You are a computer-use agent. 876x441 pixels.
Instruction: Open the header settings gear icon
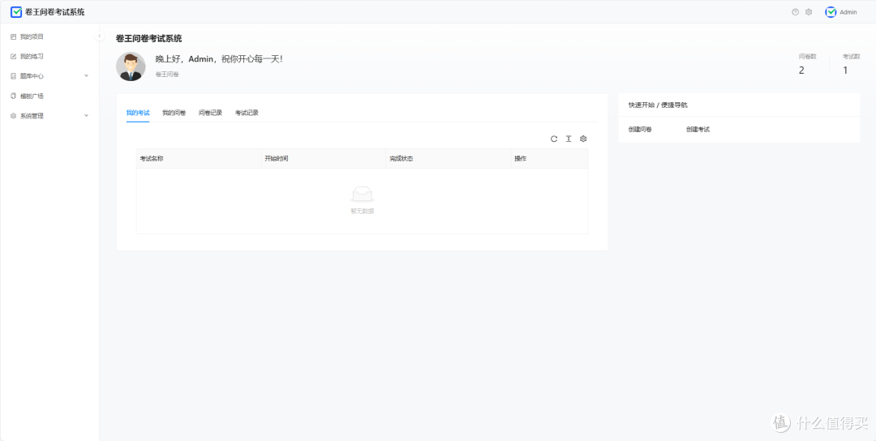click(809, 11)
